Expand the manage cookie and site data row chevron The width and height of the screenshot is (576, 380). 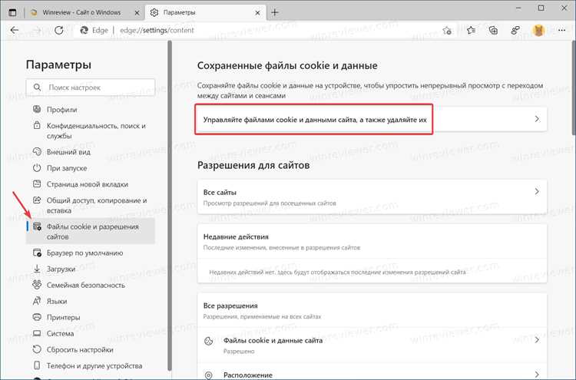click(537, 119)
